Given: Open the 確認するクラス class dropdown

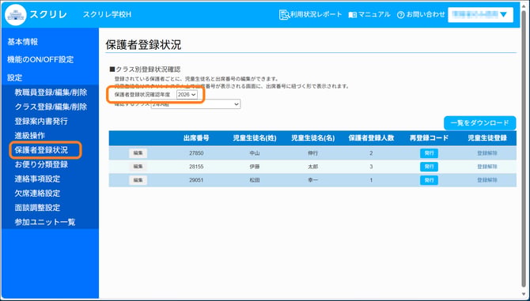Looking at the screenshot, I should [195, 104].
